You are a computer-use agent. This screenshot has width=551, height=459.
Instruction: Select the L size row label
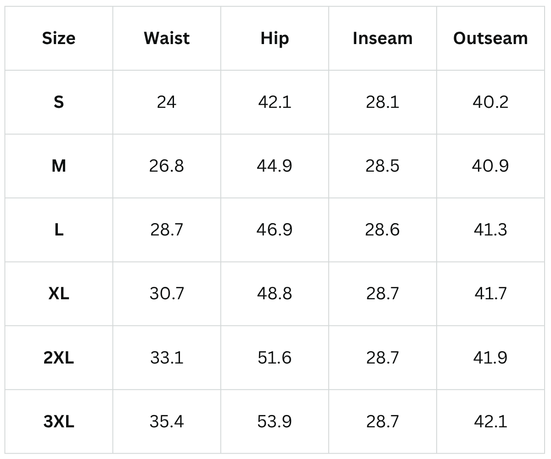(59, 229)
